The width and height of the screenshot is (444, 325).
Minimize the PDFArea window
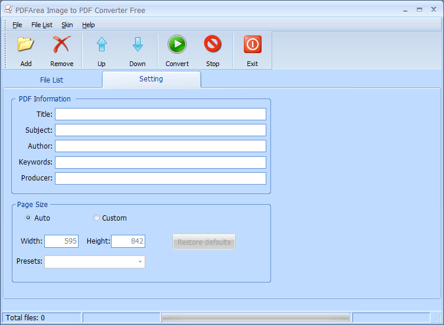pos(405,11)
